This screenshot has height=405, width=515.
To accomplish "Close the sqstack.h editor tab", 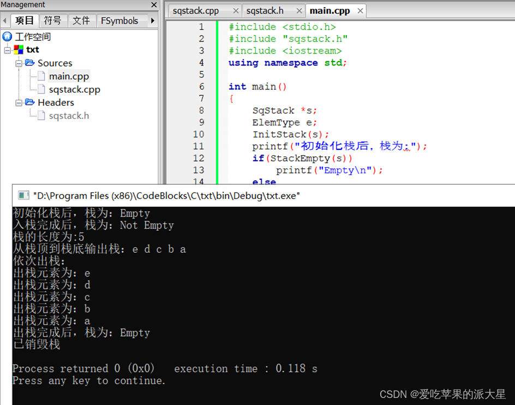I will click(x=299, y=11).
